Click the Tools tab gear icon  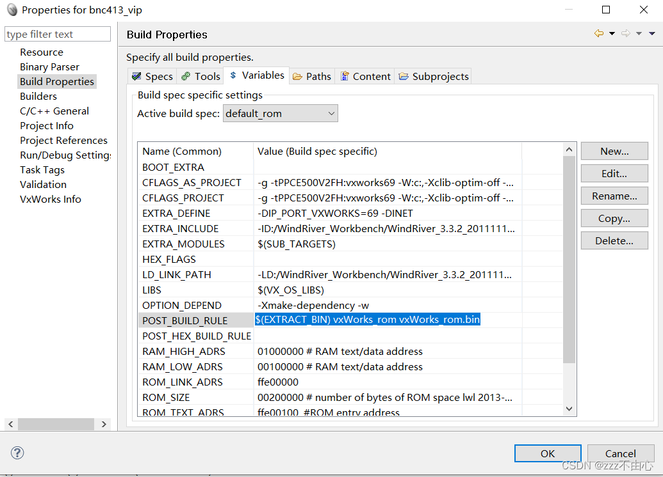(x=186, y=76)
